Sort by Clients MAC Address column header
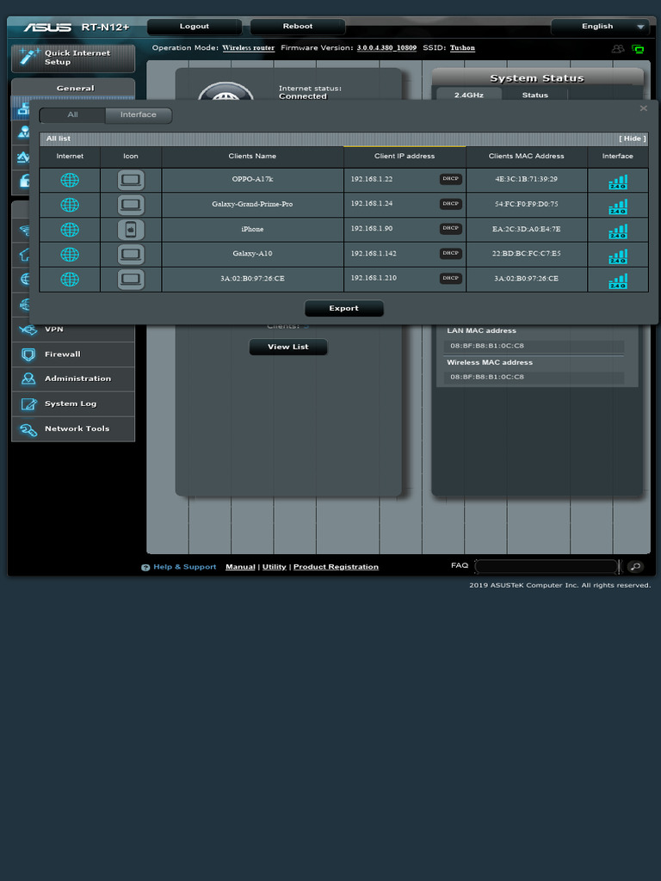The height and width of the screenshot is (881, 661). (527, 157)
